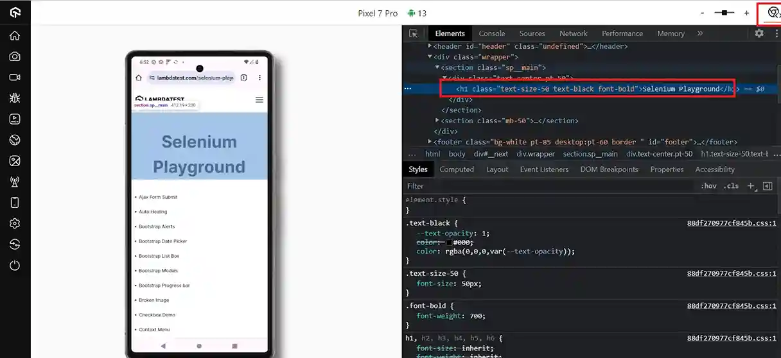Open 88df270977cf845b.css:1 link for .text-black
This screenshot has height=358, width=781.
[732, 223]
